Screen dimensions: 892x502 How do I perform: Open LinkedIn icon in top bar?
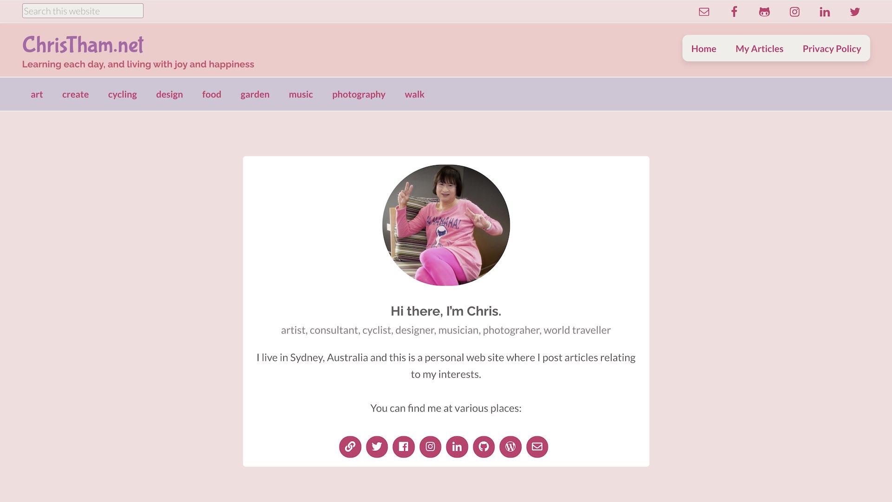tap(825, 12)
